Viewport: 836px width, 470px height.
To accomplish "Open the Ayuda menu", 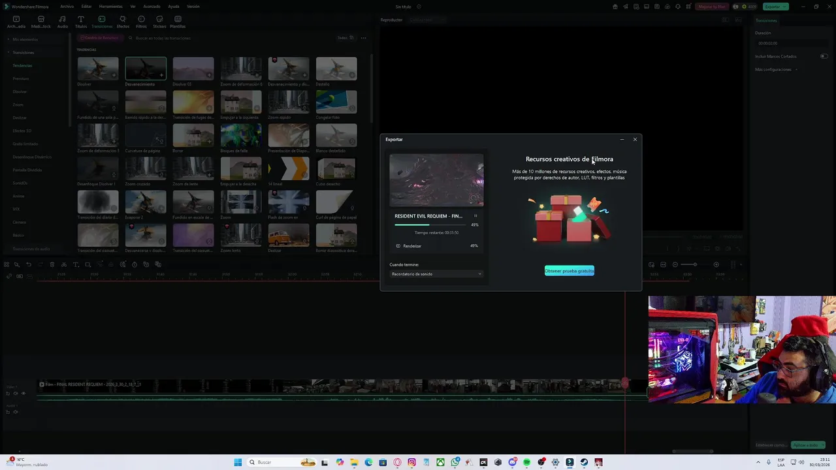I will point(174,7).
